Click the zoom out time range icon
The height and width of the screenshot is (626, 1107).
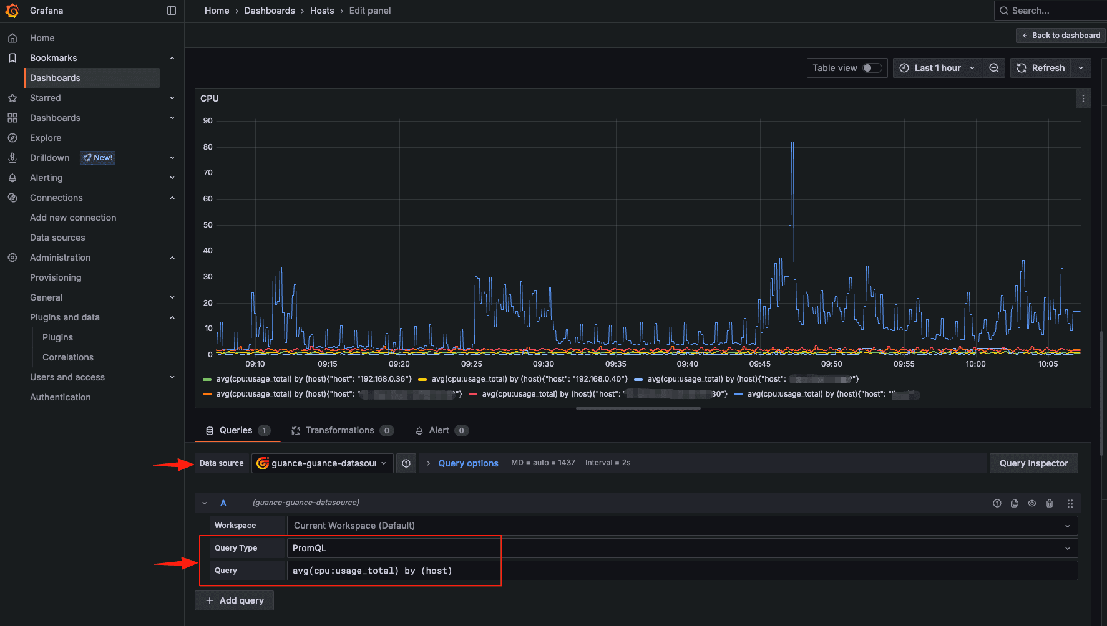point(994,68)
